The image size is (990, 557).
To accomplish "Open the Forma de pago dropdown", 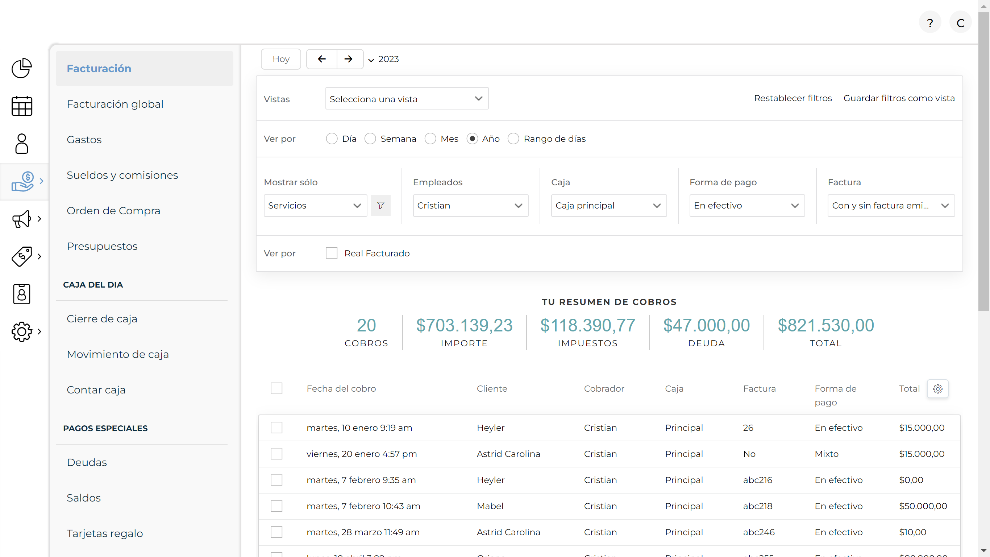I will [x=747, y=205].
